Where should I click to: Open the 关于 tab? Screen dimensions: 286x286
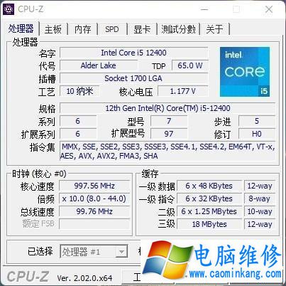coord(214,29)
